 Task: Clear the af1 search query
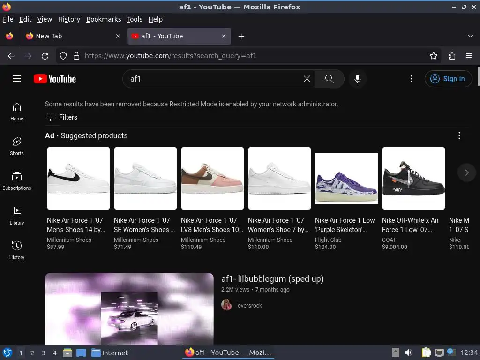(x=307, y=79)
